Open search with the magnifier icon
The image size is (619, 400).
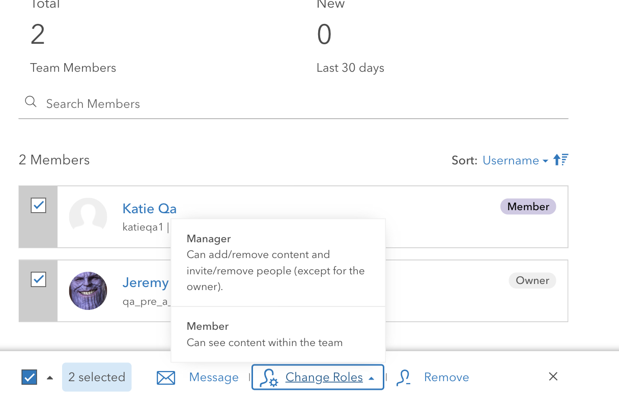click(31, 101)
